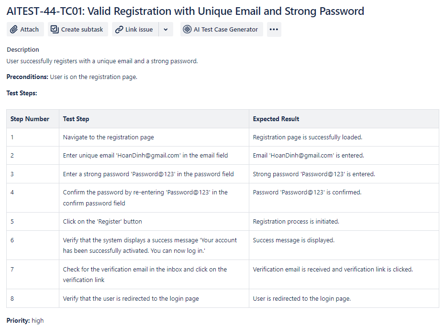Click the 'Success message is displayed' cell
This screenshot has width=445, height=328.
click(294, 240)
